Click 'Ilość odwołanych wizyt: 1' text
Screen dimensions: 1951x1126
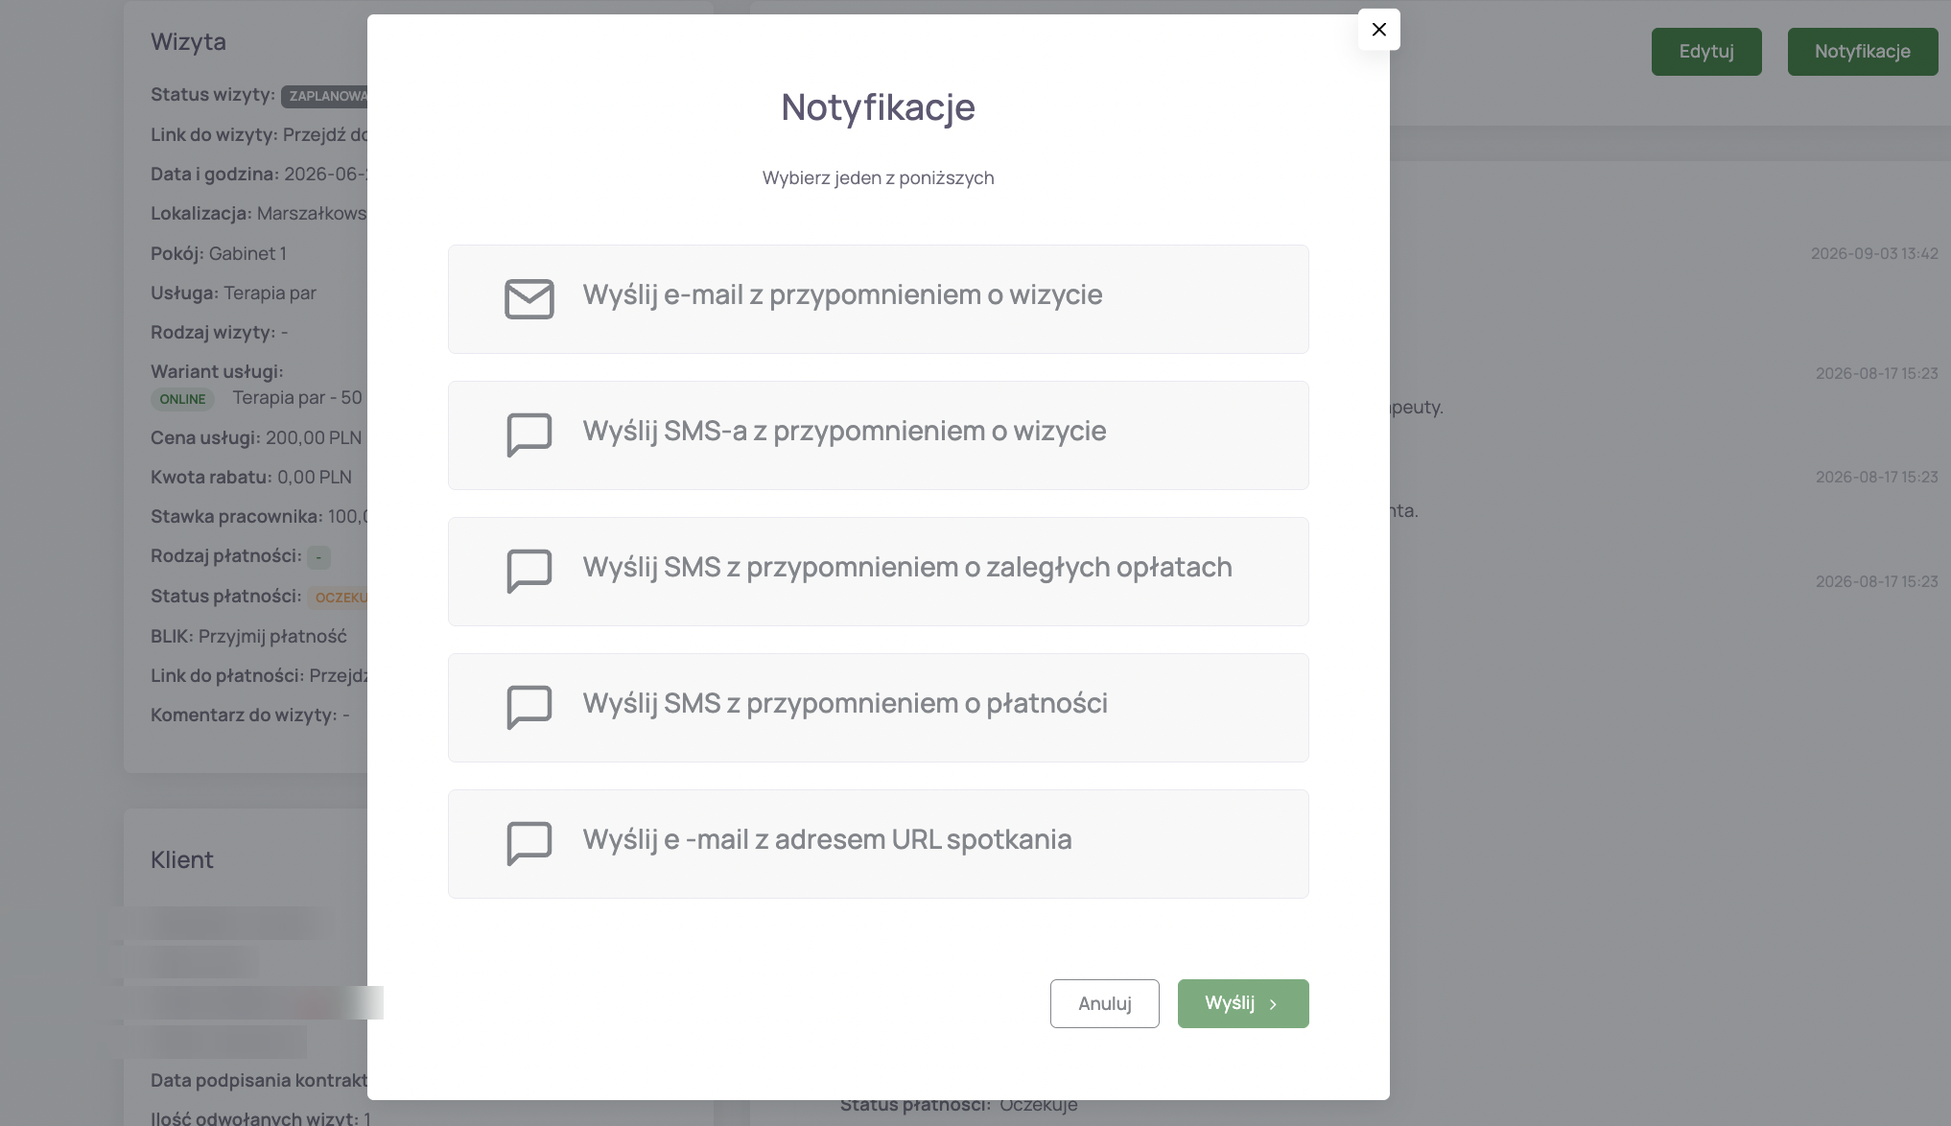coord(261,1117)
